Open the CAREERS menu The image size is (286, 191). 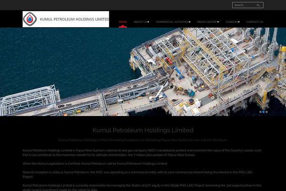pyautogui.click(x=232, y=22)
